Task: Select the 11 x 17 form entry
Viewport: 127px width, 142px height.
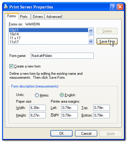Action: 49,38
